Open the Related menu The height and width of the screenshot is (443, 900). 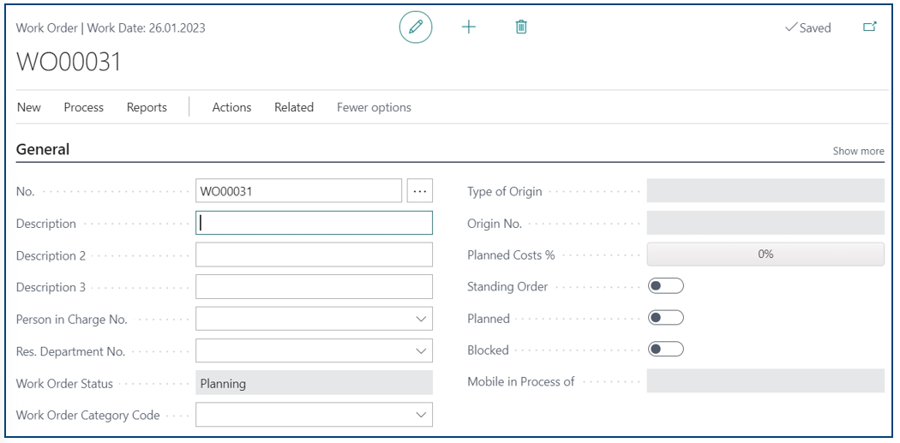coord(294,107)
